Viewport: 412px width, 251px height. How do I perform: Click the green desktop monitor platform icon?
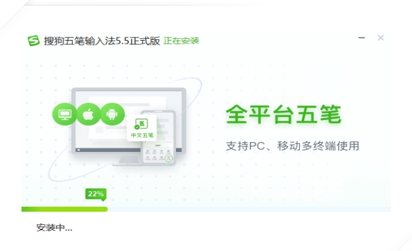tap(65, 114)
